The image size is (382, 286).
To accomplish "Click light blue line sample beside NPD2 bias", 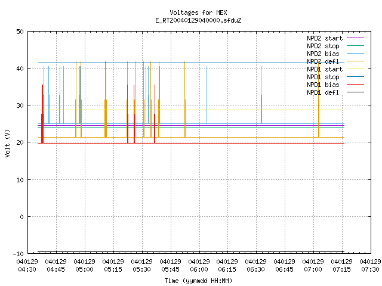I will [355, 54].
